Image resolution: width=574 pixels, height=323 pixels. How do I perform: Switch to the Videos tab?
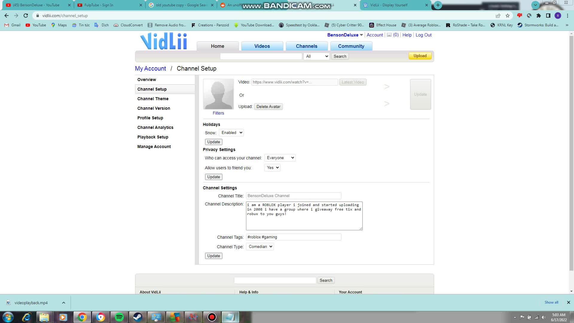point(262,46)
